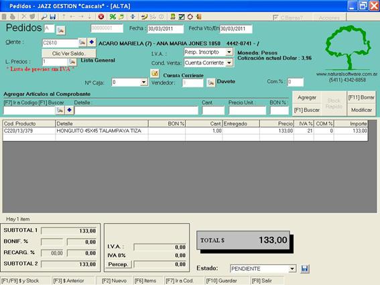Toggle the C.Barras checkbox

275,17
